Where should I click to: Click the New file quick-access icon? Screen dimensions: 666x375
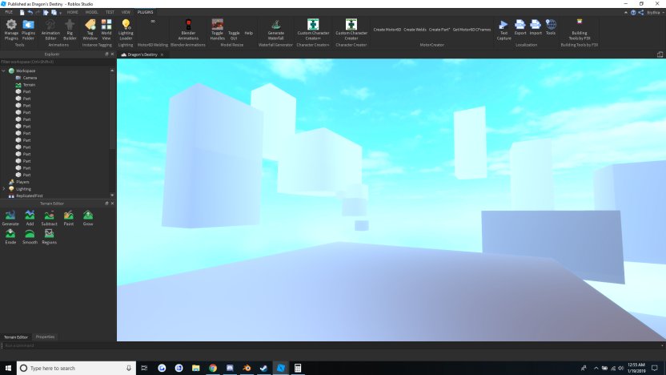point(22,12)
